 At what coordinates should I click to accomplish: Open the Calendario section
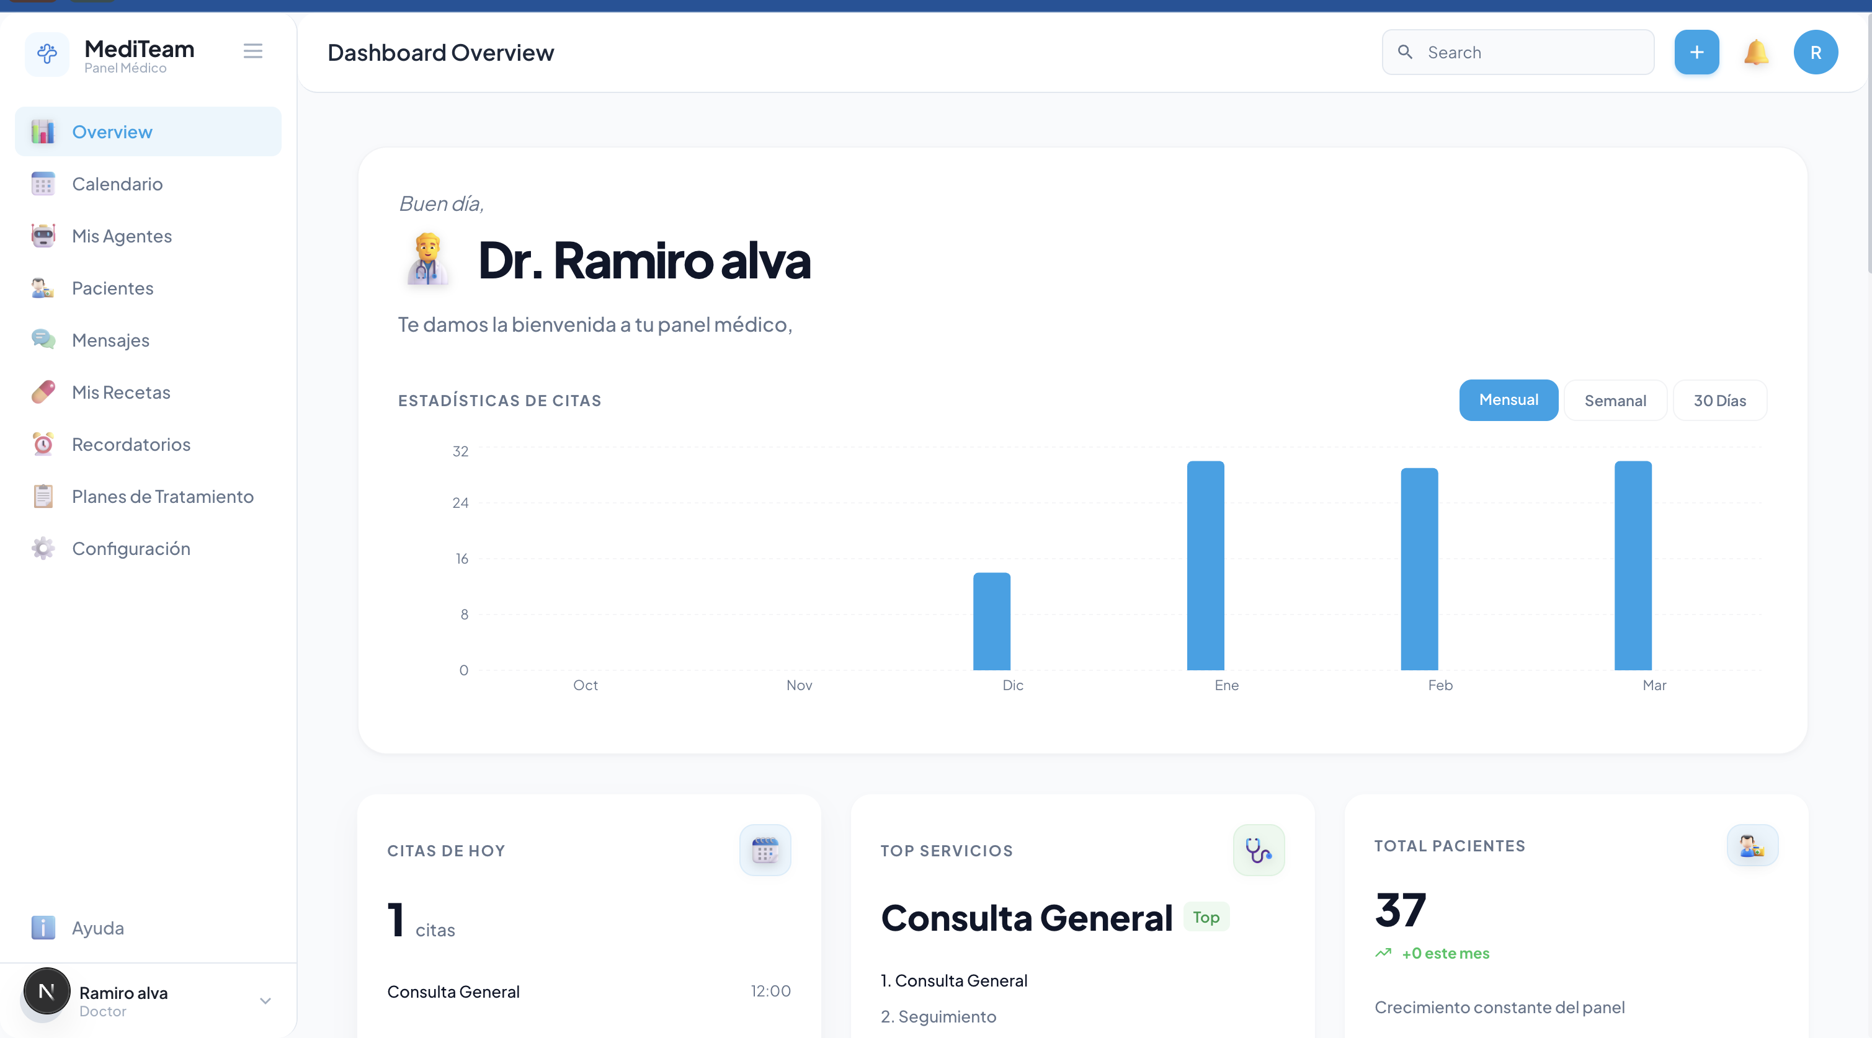tap(118, 184)
